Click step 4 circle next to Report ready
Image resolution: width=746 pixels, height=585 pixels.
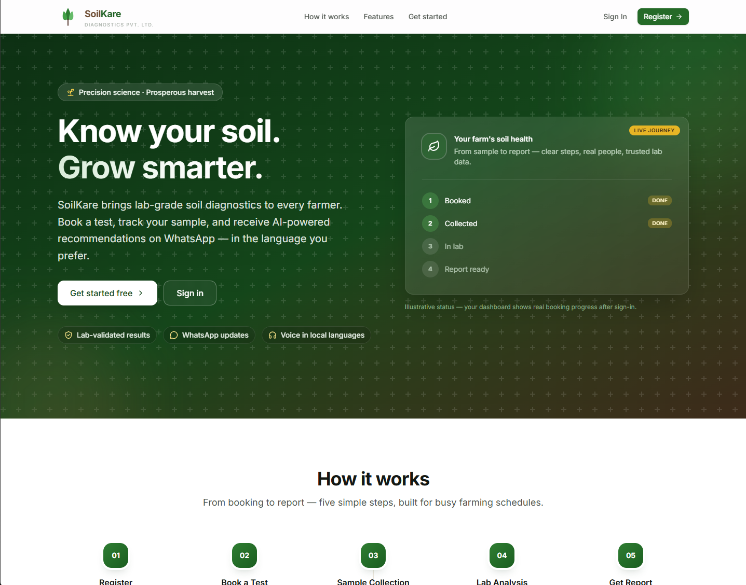pyautogui.click(x=430, y=269)
